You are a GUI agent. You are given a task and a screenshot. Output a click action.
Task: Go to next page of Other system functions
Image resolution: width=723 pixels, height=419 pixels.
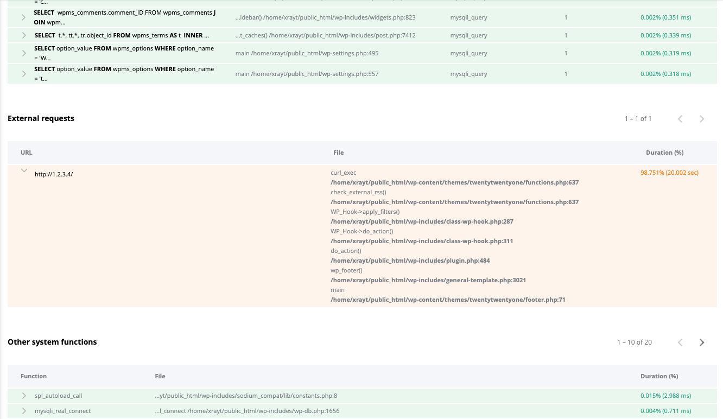click(702, 342)
